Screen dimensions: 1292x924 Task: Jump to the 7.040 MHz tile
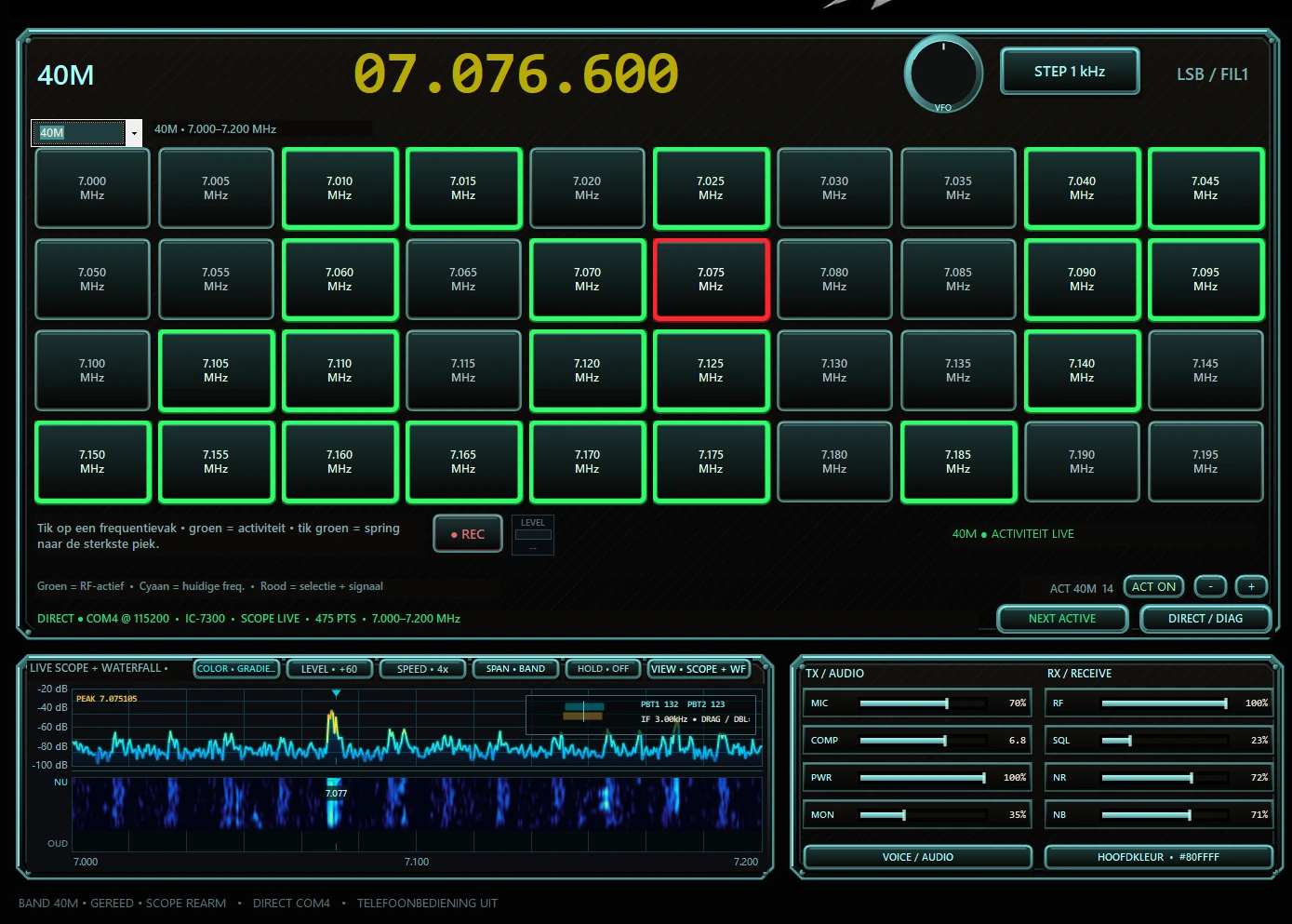1082,188
